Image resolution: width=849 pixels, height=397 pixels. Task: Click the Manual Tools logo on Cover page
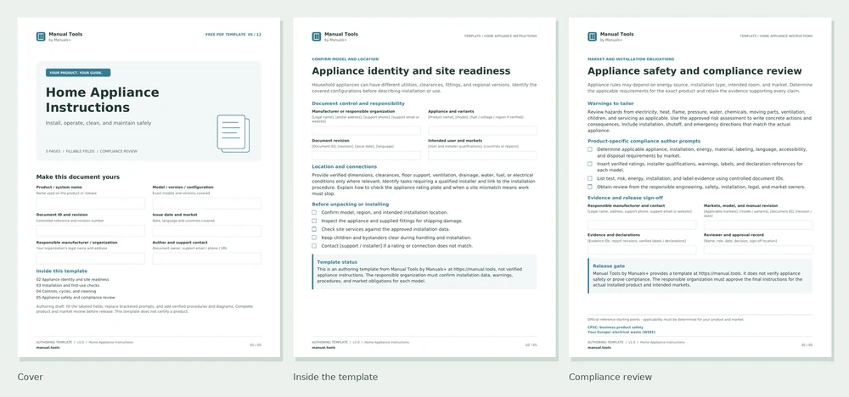[41, 36]
